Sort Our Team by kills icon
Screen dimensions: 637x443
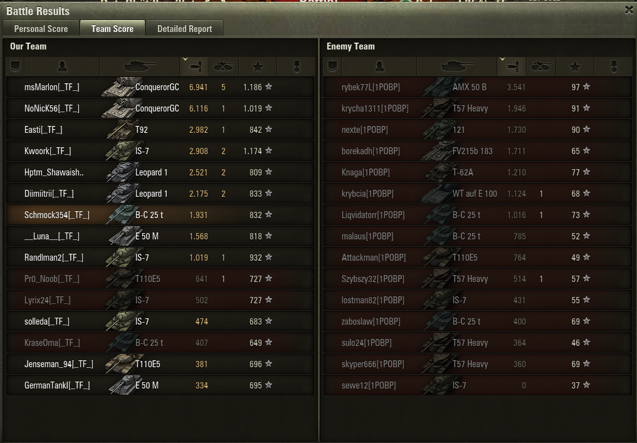point(224,66)
